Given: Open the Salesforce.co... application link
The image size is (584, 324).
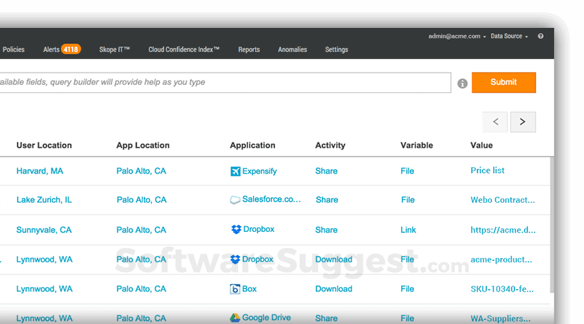Looking at the screenshot, I should pos(271,200).
